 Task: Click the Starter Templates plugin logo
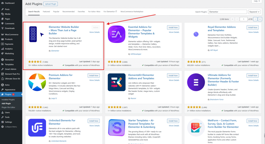tap(117, 128)
